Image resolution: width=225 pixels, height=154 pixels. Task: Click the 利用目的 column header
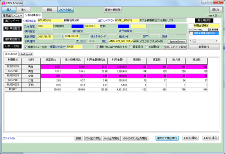click(x=13, y=61)
